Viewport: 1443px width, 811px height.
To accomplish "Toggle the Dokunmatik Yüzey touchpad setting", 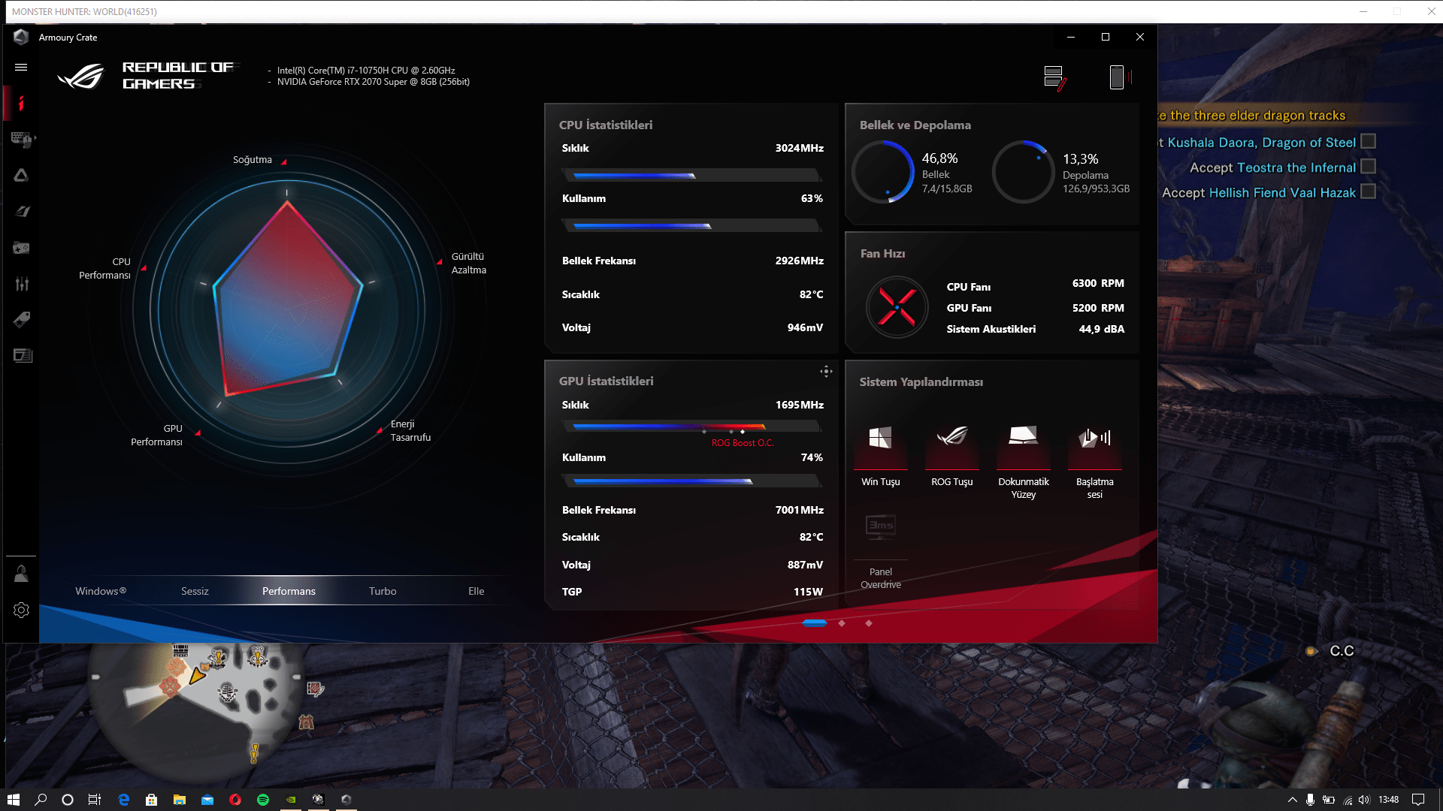I will [1023, 438].
